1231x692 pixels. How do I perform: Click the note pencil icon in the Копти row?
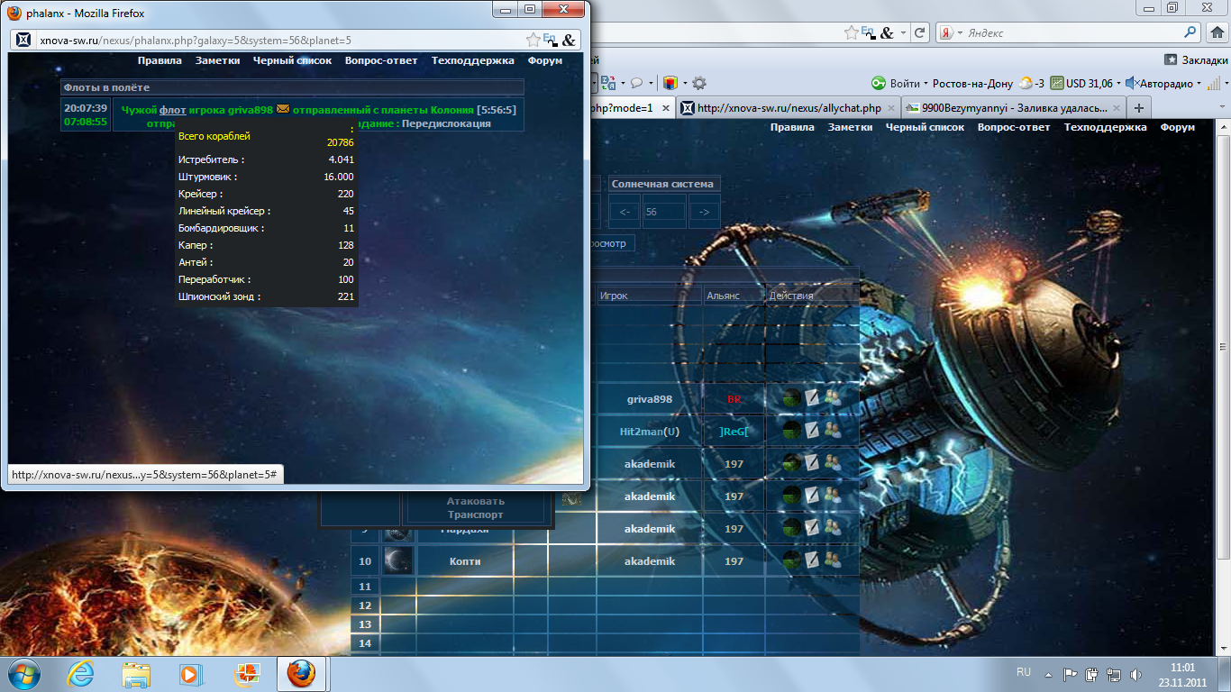coord(812,560)
